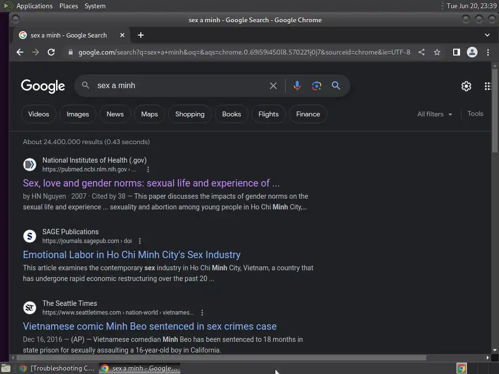This screenshot has width=499, height=374.
Task: Filter results by Videos
Action: coord(38,114)
